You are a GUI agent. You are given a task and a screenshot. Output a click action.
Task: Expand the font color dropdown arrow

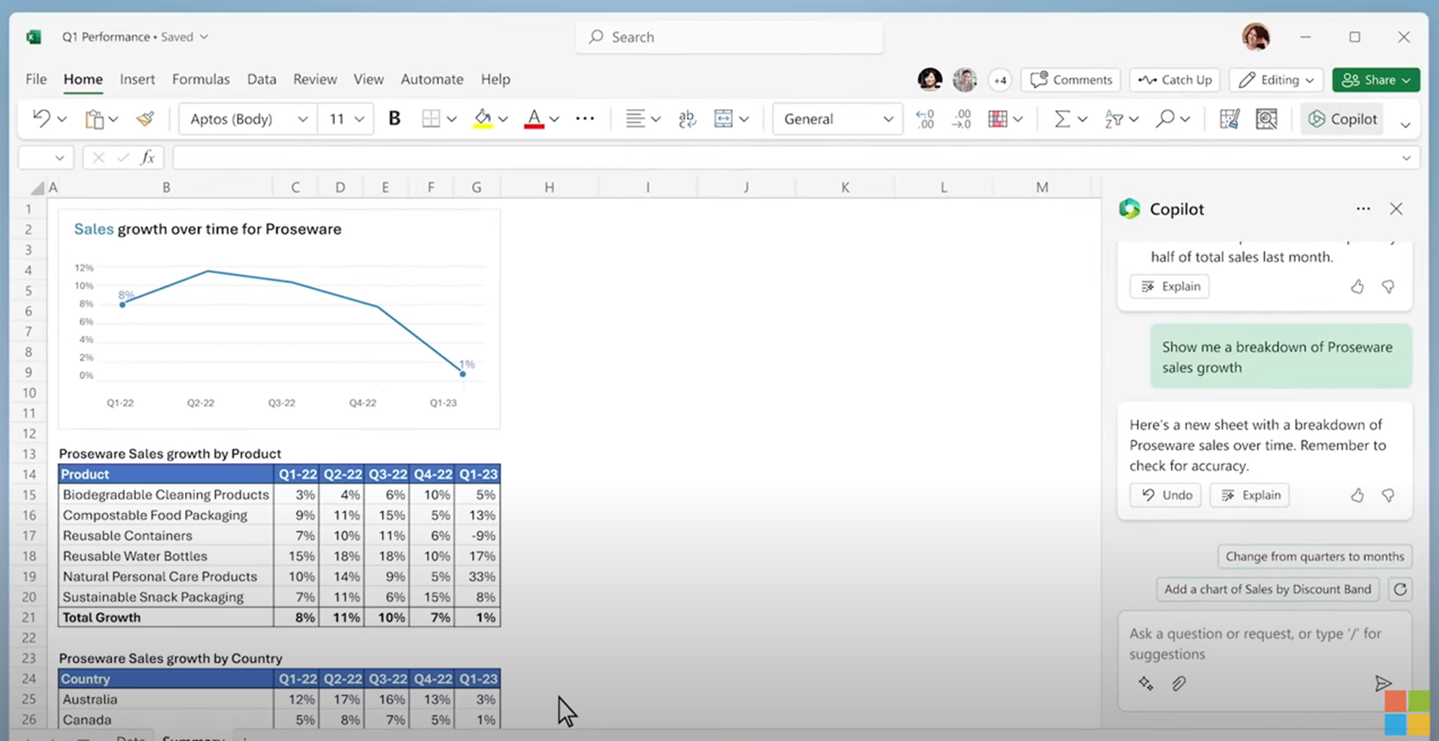(x=555, y=119)
